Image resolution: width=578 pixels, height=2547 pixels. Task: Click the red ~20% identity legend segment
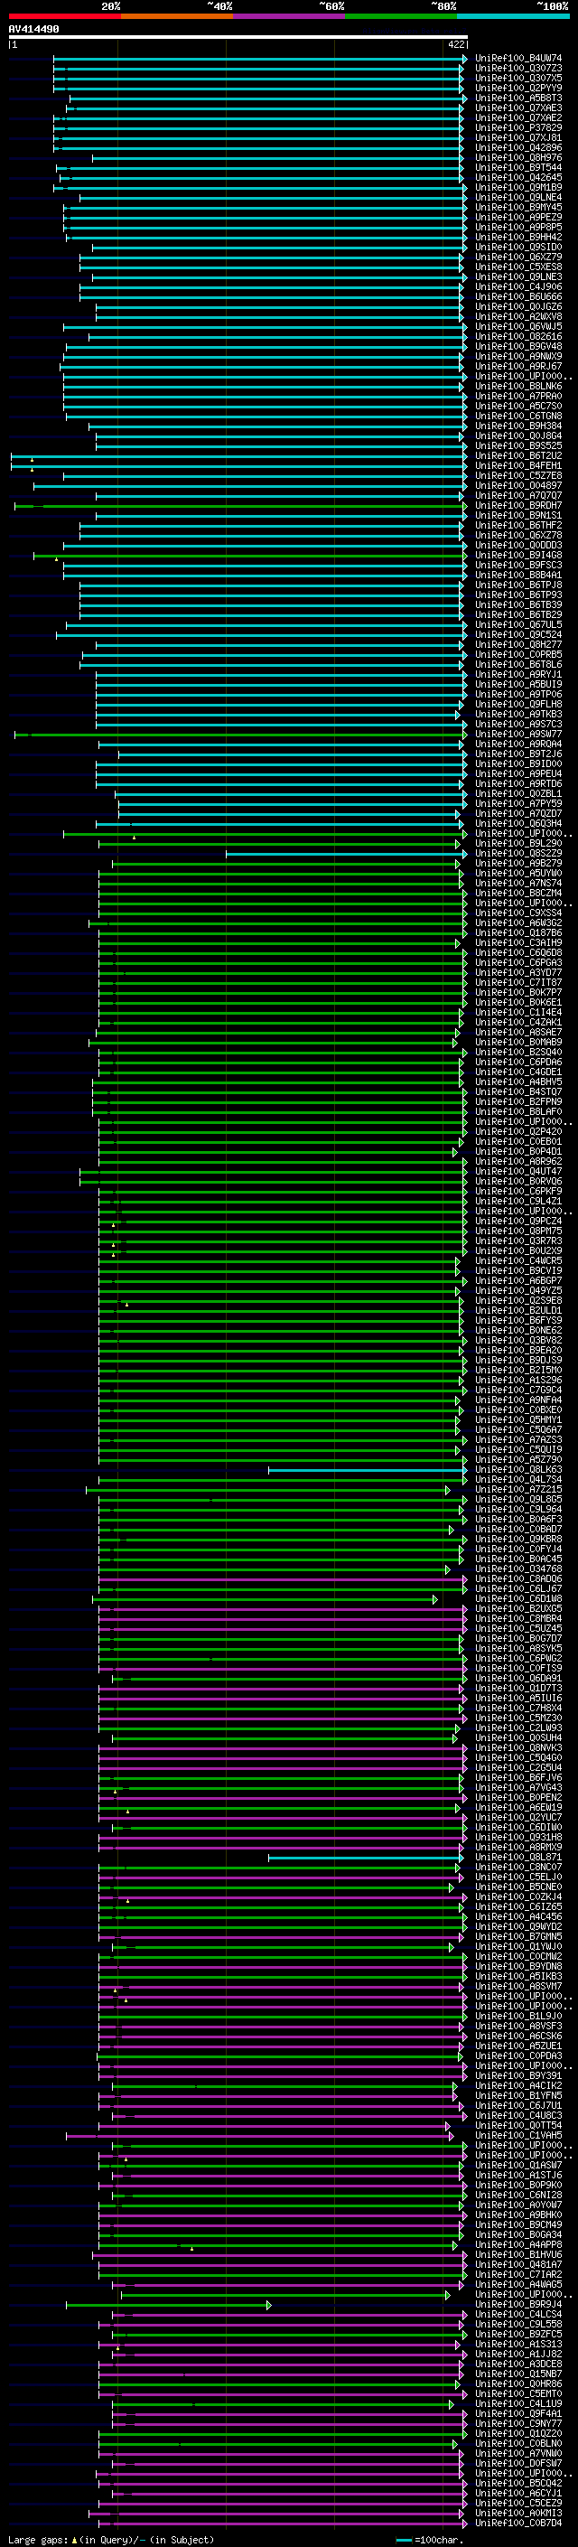pyautogui.click(x=64, y=16)
